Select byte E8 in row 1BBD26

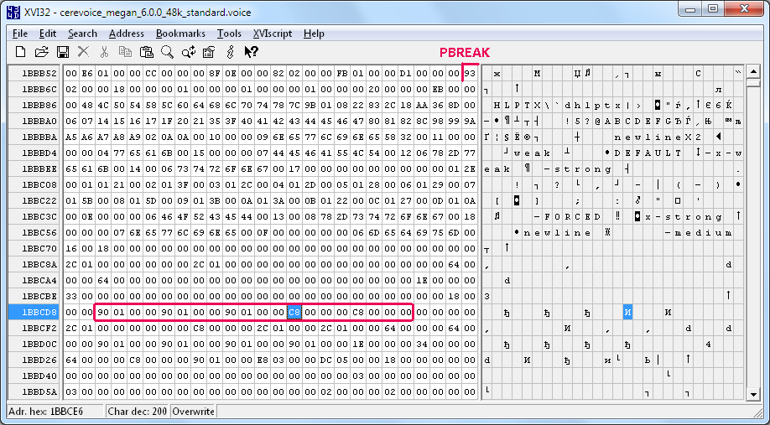(263, 360)
